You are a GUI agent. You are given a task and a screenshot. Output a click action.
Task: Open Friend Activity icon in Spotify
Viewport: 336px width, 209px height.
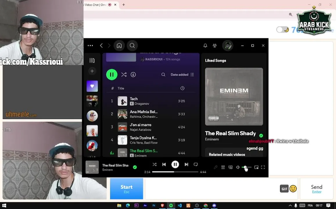pos(215,46)
